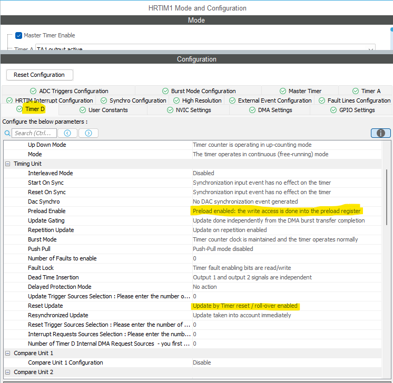This screenshot has width=393, height=383.
Task: Go to previous search result arrow
Action: (x=67, y=133)
